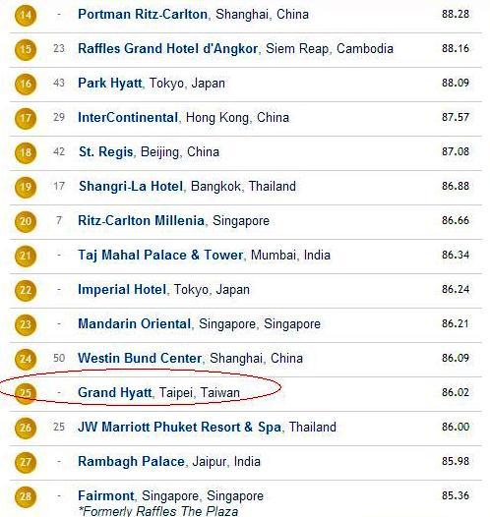490x517 pixels.
Task: Click the gold rank 22 badge
Action: [x=26, y=290]
